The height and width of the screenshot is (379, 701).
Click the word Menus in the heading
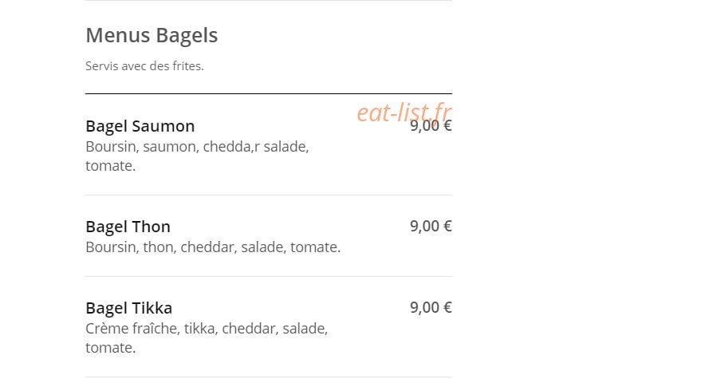pyautogui.click(x=119, y=36)
